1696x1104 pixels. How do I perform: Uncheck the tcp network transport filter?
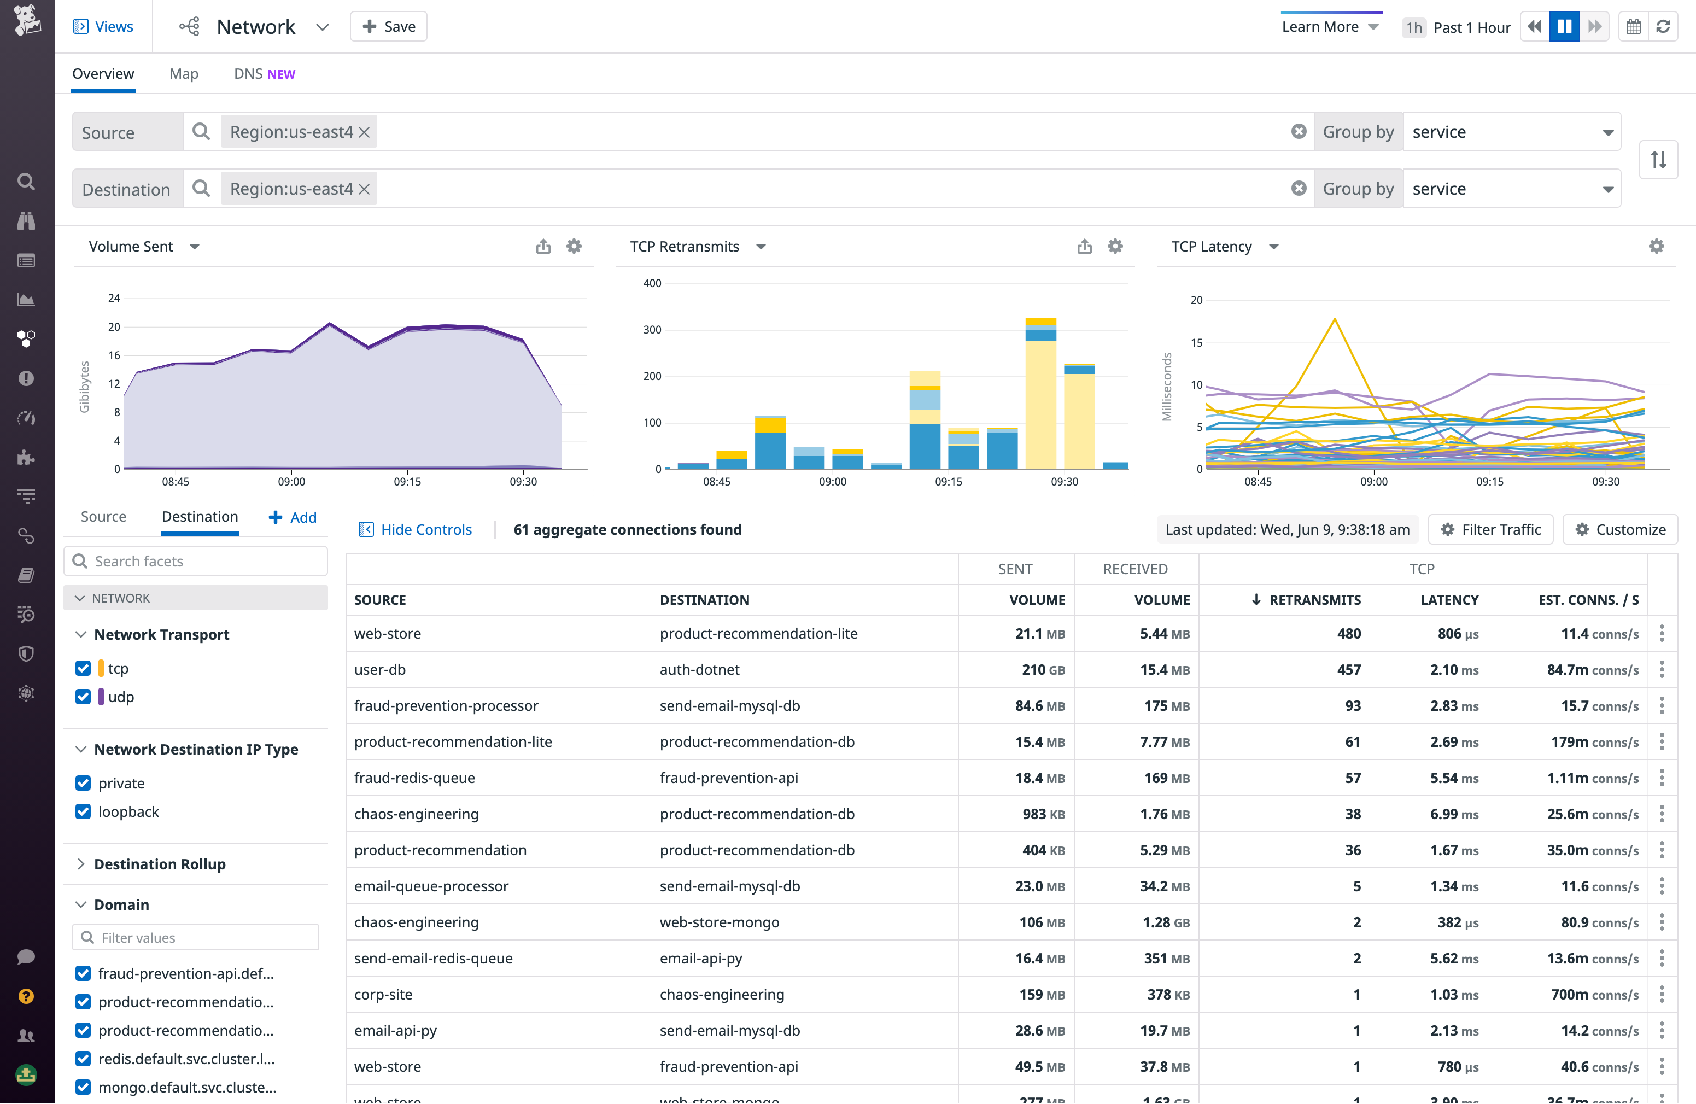(83, 668)
